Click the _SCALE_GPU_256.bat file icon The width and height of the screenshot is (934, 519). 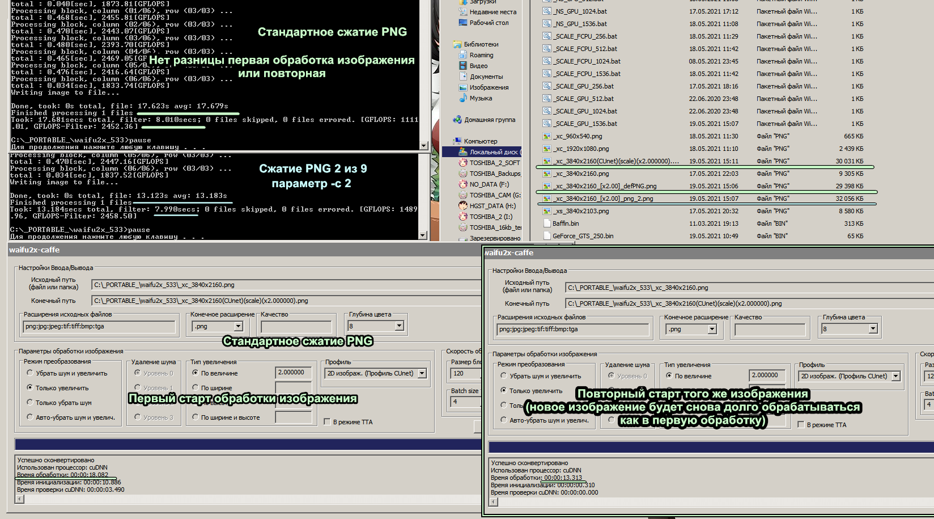click(547, 86)
